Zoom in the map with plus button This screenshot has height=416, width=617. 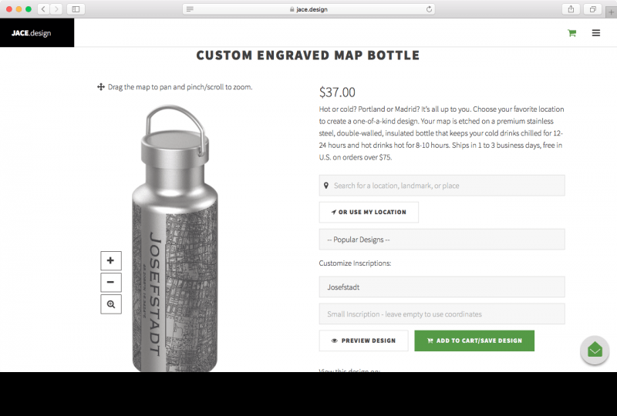click(x=110, y=260)
